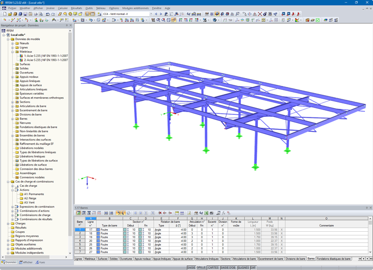
Task: Expand the Sections tree node
Action: point(12,102)
